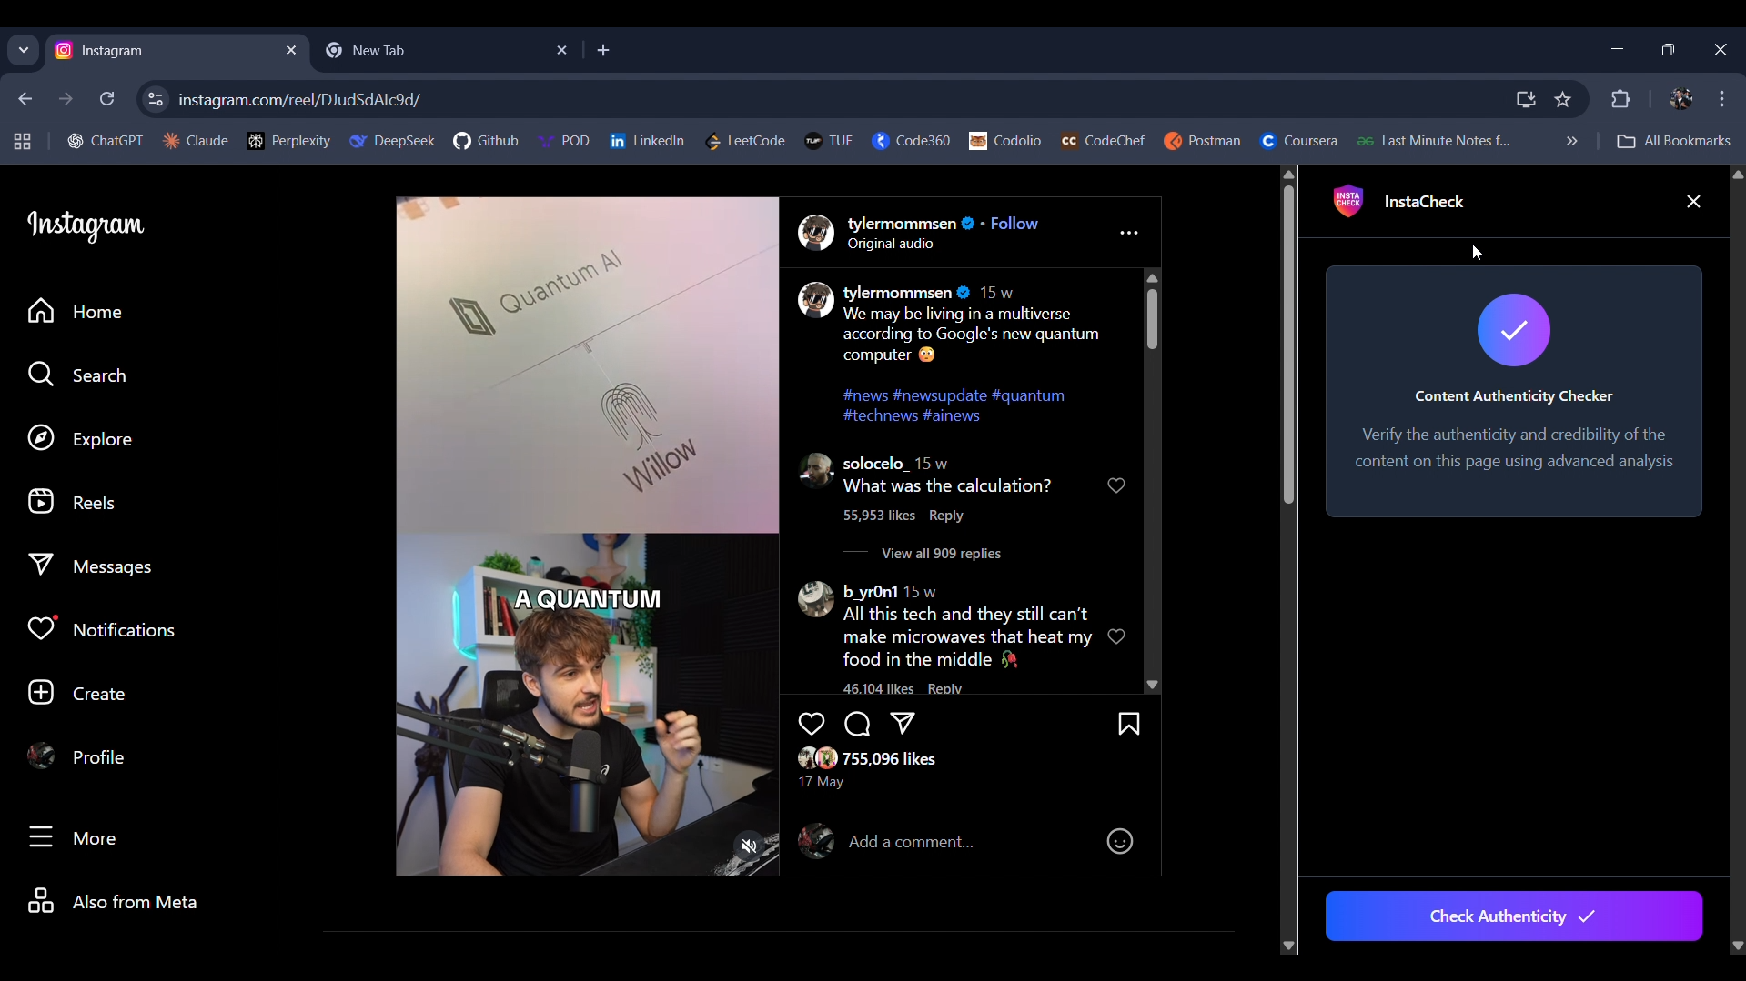
Task: Open the Create option in the sidebar
Action: 76,694
